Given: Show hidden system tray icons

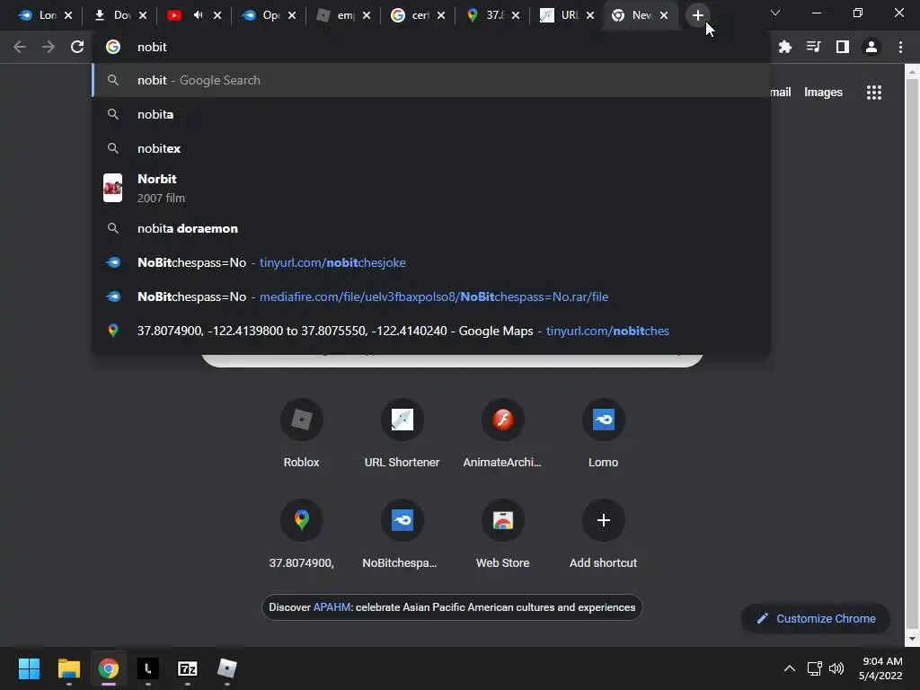Looking at the screenshot, I should (x=790, y=668).
